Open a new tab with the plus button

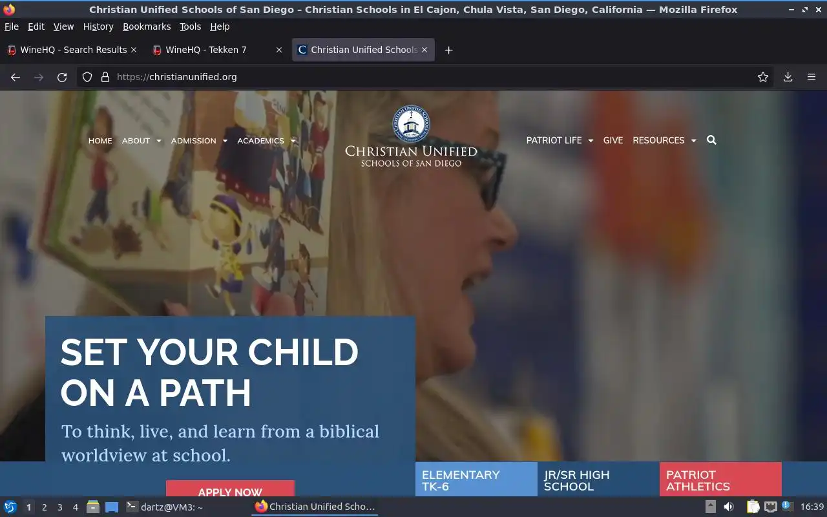[448, 50]
